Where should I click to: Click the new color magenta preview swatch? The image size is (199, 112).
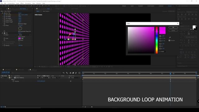click(x=162, y=29)
